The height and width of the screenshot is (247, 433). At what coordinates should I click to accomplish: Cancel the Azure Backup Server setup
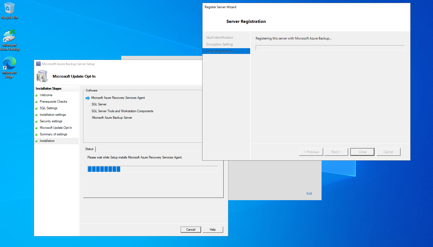191,230
